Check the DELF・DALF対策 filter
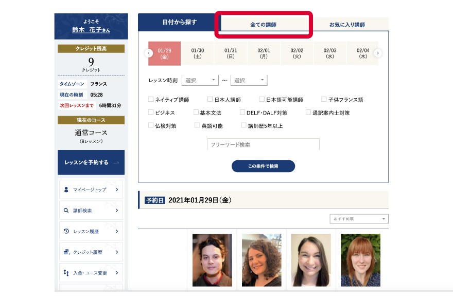453x300 pixels. [242, 111]
